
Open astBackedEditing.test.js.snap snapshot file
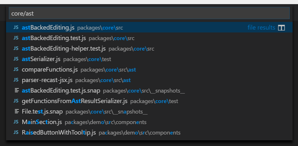(x=149, y=91)
